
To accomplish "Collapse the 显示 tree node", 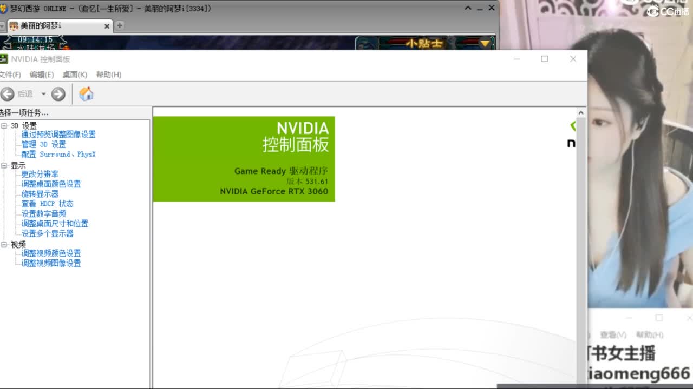I will (4, 166).
